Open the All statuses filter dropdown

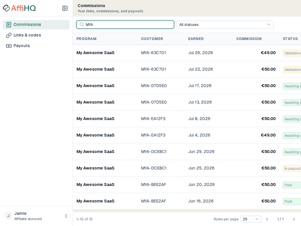point(225,25)
